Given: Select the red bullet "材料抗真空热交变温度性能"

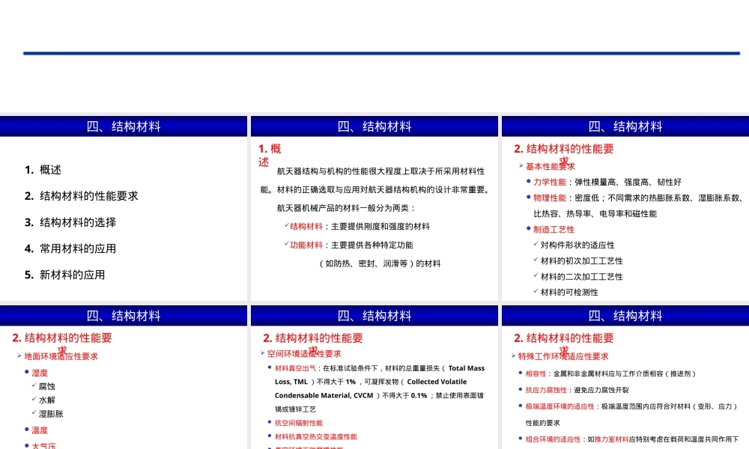Looking at the screenshot, I should click(316, 436).
